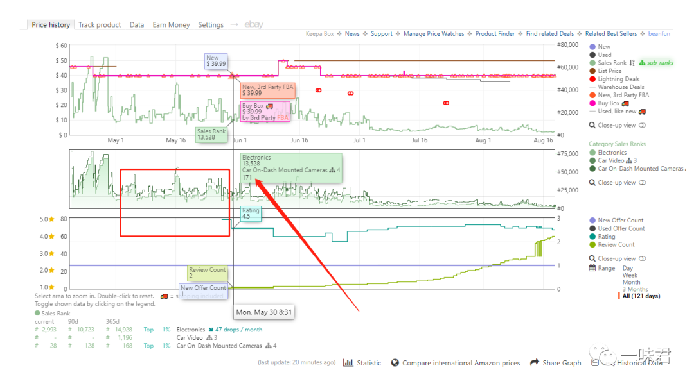This screenshot has height=386, width=694.
Task: Toggle the Used price legend entry
Action: (600, 55)
